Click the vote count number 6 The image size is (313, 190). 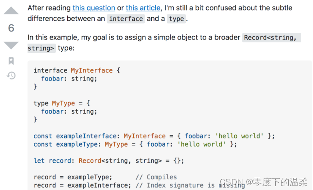[11, 28]
